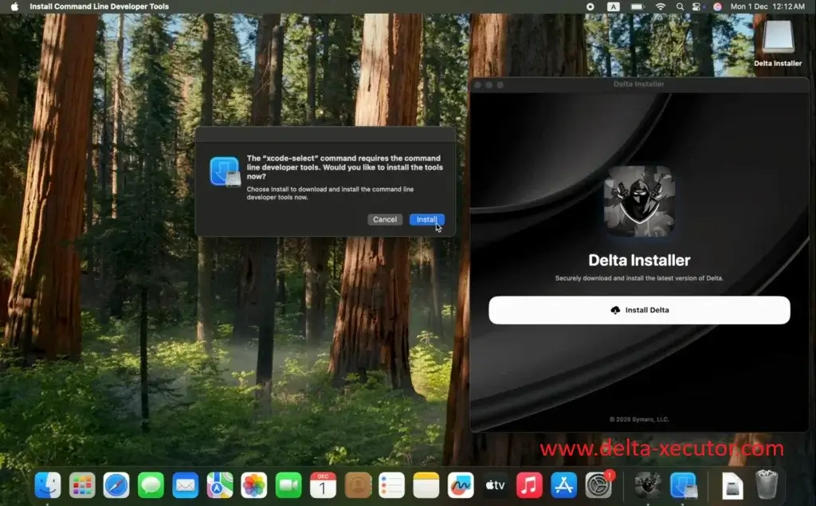Open Music from the Dock

tap(529, 485)
